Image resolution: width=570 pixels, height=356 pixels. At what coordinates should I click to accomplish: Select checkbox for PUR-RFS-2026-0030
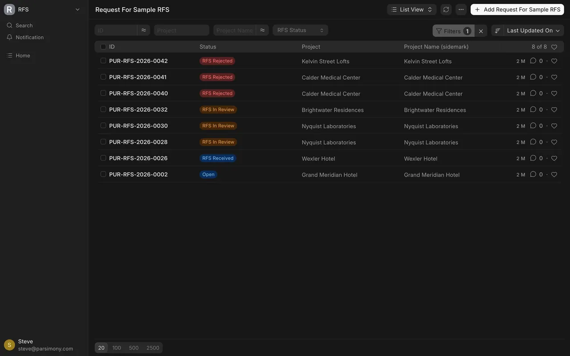coord(103,125)
